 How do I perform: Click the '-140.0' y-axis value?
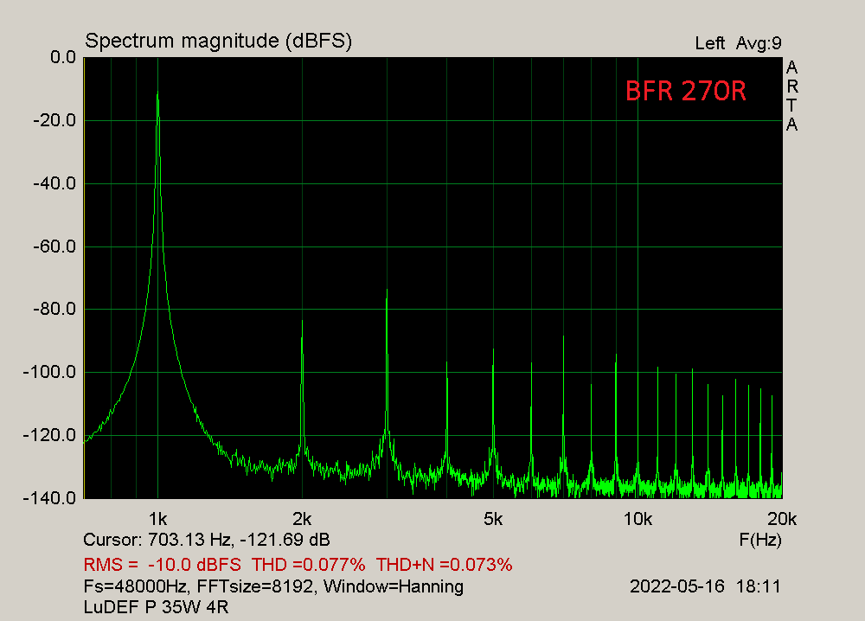coord(49,498)
